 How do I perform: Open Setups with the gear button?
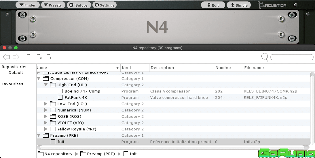pyautogui.click(x=79, y=5)
